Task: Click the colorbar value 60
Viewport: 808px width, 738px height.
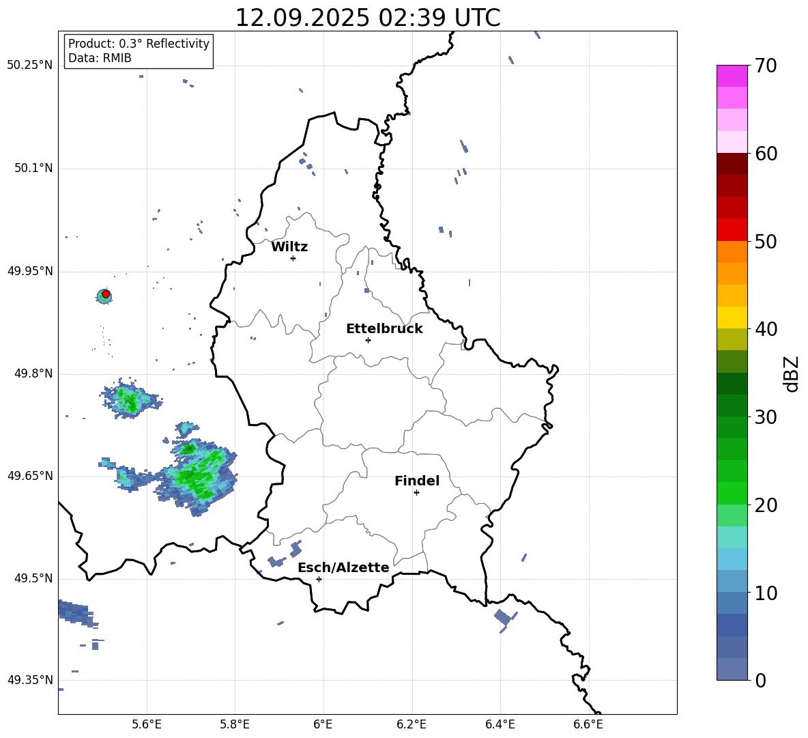Action: 766,154
